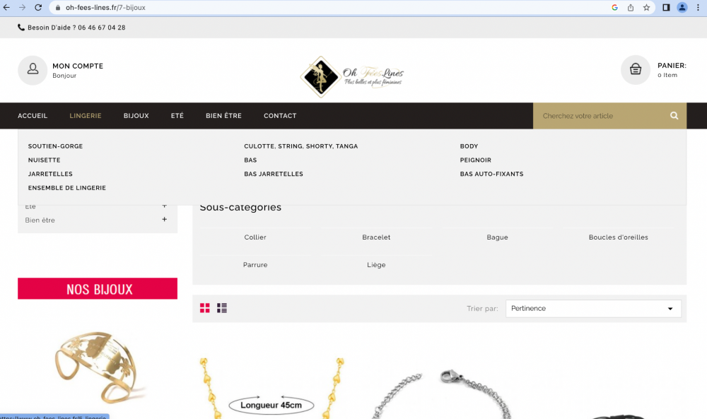Viewport: 707px width, 419px height.
Task: Open the Eté menu item
Action: [x=177, y=116]
